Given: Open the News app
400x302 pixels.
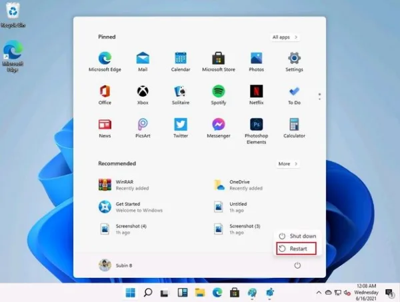Looking at the screenshot, I should [x=105, y=128].
